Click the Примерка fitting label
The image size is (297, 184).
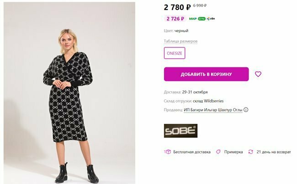point(233,152)
